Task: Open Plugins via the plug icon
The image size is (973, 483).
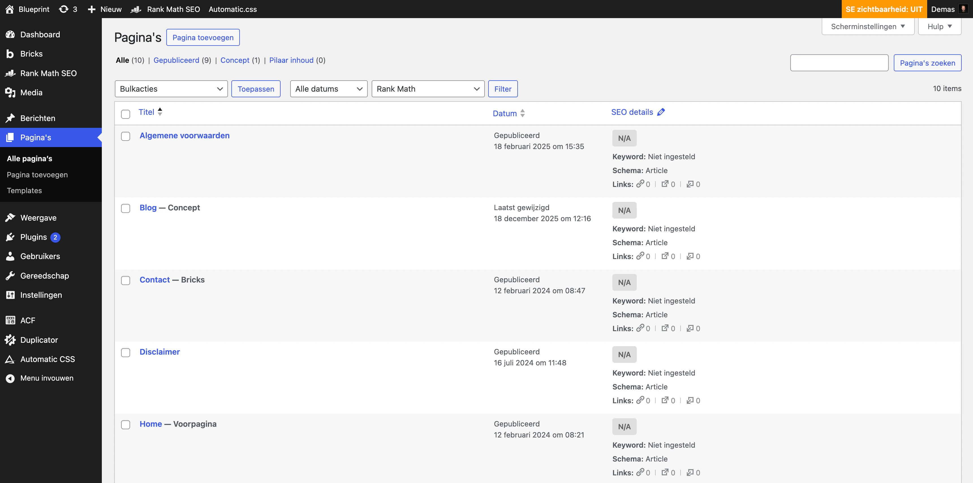Action: pyautogui.click(x=10, y=237)
